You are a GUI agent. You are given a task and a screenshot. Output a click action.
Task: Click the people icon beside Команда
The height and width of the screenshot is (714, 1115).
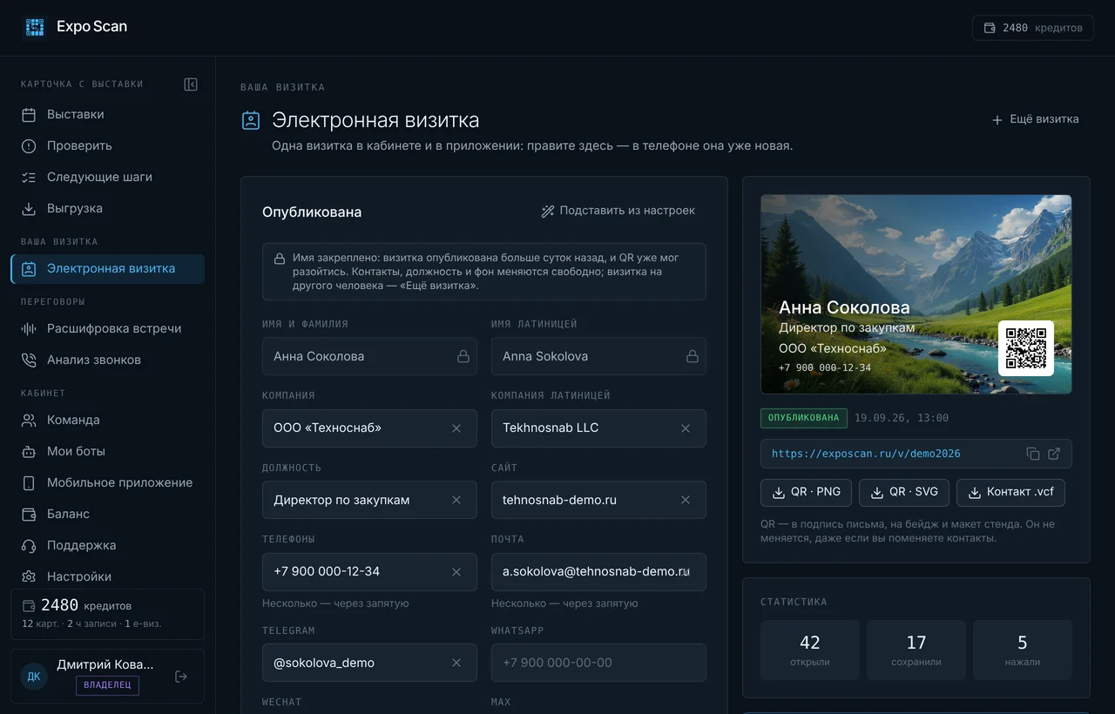[x=29, y=421]
